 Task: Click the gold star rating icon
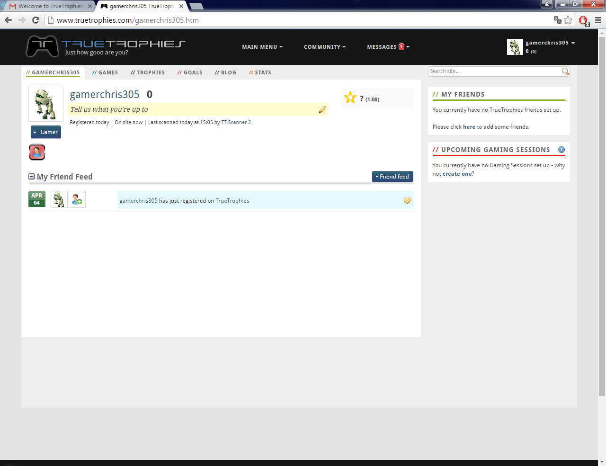point(350,97)
